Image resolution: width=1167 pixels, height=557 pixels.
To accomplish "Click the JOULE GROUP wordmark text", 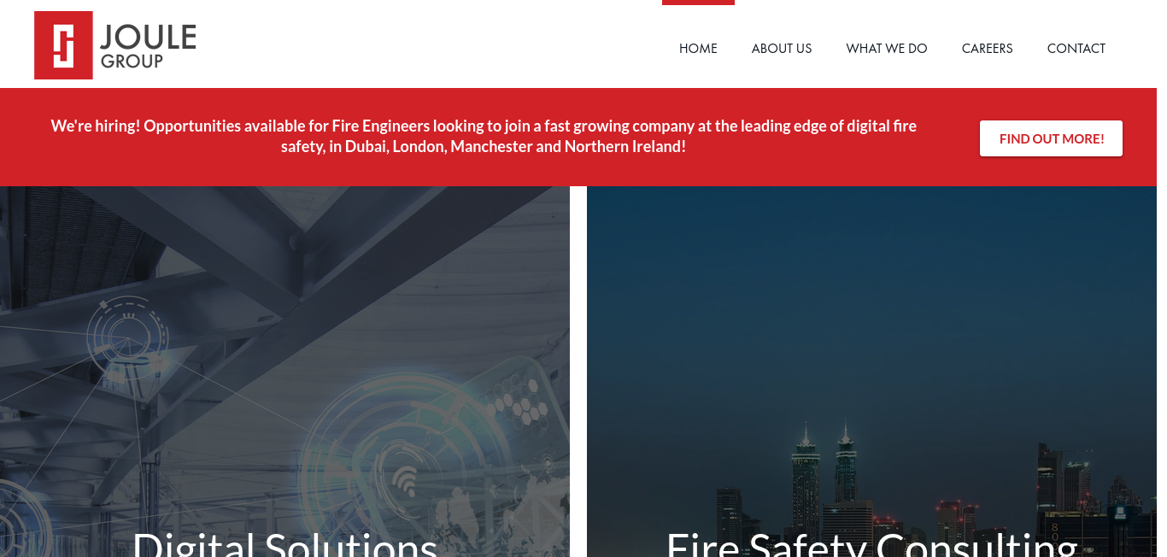I will click(x=149, y=46).
